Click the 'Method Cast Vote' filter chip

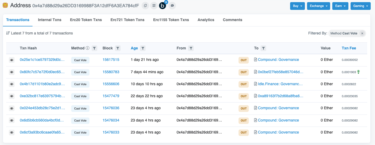point(347,33)
